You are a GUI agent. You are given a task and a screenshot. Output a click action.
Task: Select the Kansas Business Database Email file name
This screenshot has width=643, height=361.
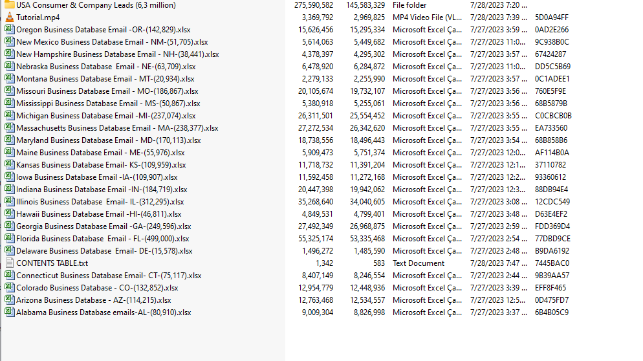pos(101,165)
